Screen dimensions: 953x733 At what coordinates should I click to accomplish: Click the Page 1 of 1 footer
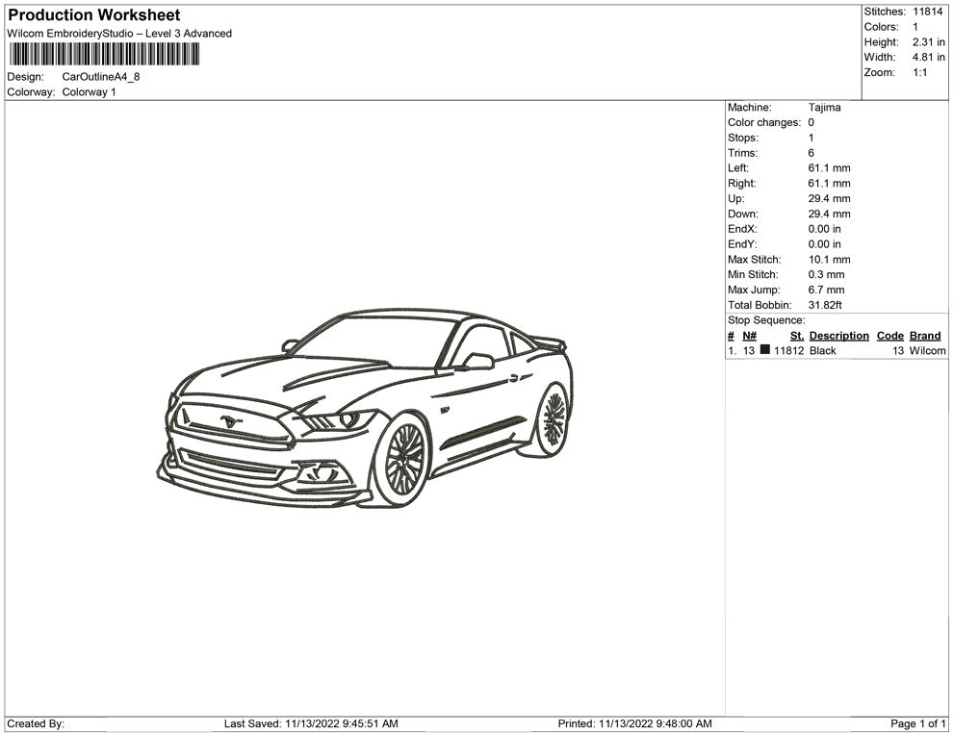tap(918, 723)
